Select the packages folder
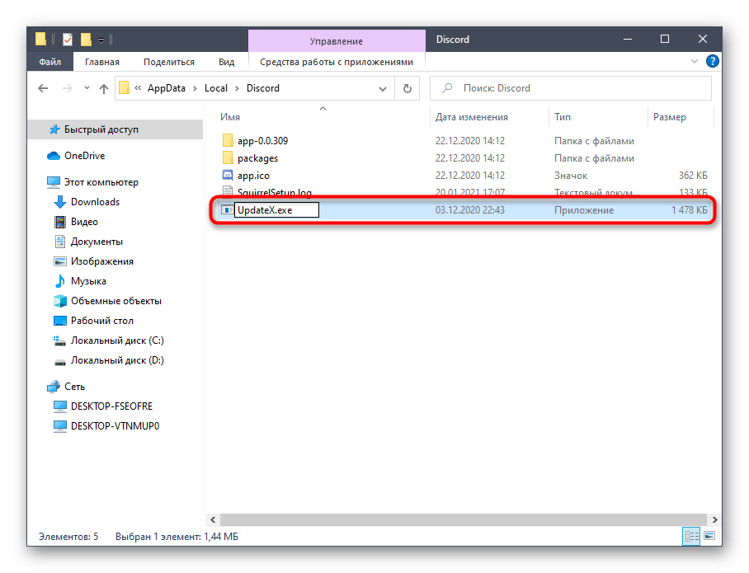 pyautogui.click(x=257, y=158)
